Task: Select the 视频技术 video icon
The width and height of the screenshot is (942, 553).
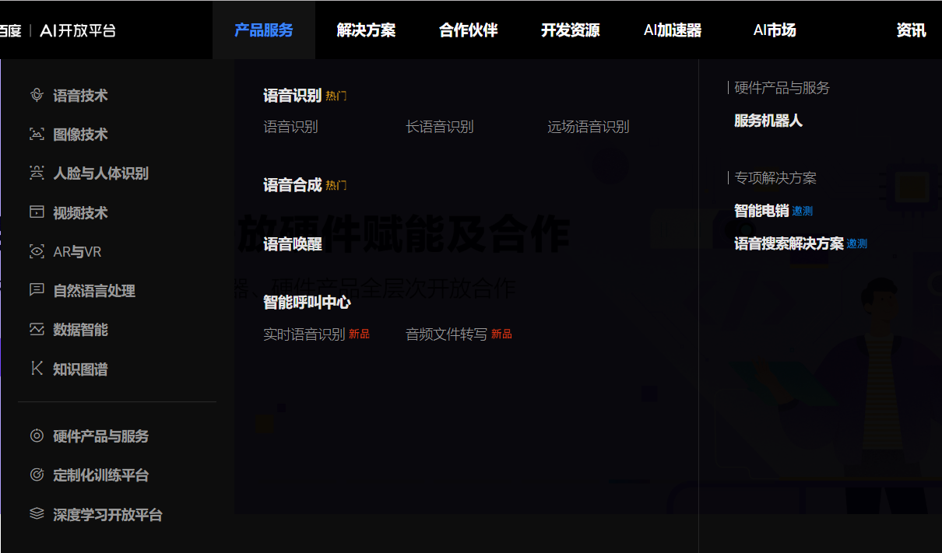Action: tap(36, 212)
